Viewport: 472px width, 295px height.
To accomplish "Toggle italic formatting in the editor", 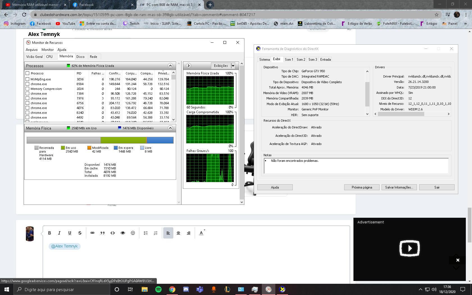I will pos(59,233).
